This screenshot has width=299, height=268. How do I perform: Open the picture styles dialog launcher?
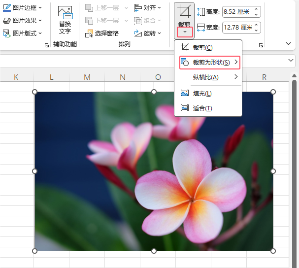click(47, 45)
